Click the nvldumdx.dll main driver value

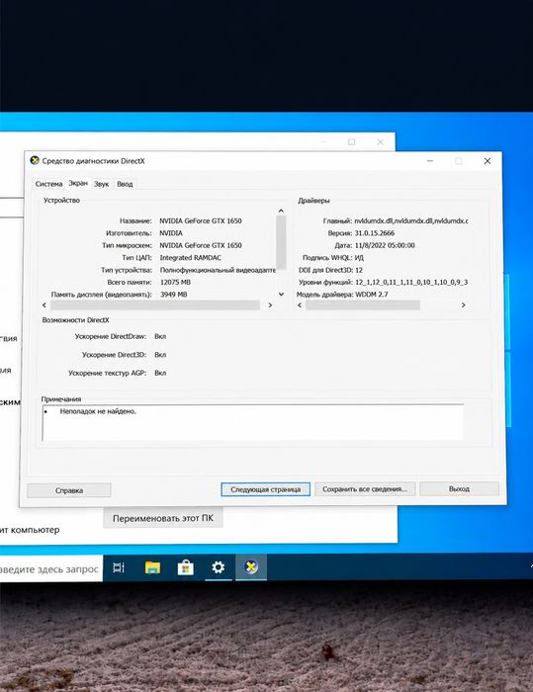[x=411, y=220]
